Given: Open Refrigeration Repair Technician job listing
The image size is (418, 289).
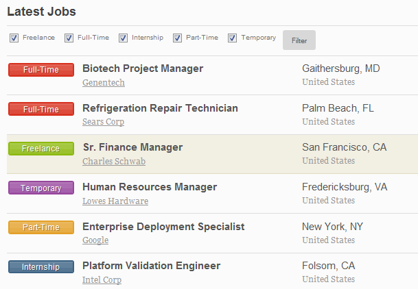Looking at the screenshot, I should [x=160, y=108].
